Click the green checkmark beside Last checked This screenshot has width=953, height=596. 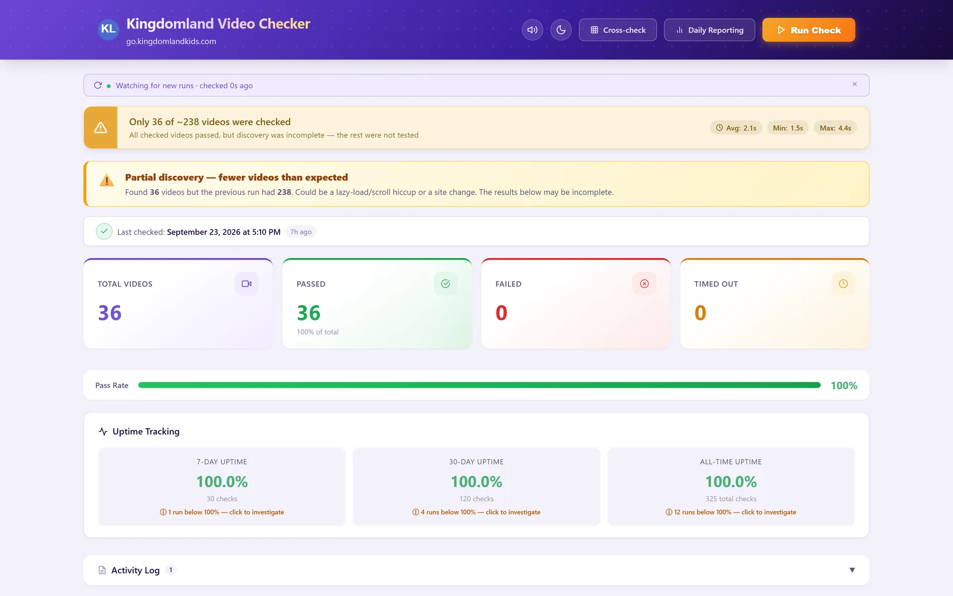(104, 231)
